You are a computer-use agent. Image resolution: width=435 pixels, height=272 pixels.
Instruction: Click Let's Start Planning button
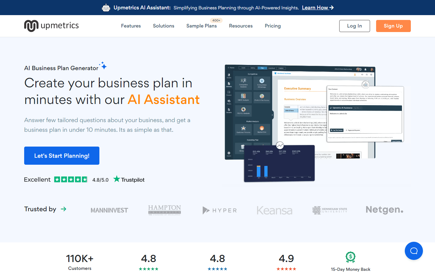pyautogui.click(x=62, y=156)
